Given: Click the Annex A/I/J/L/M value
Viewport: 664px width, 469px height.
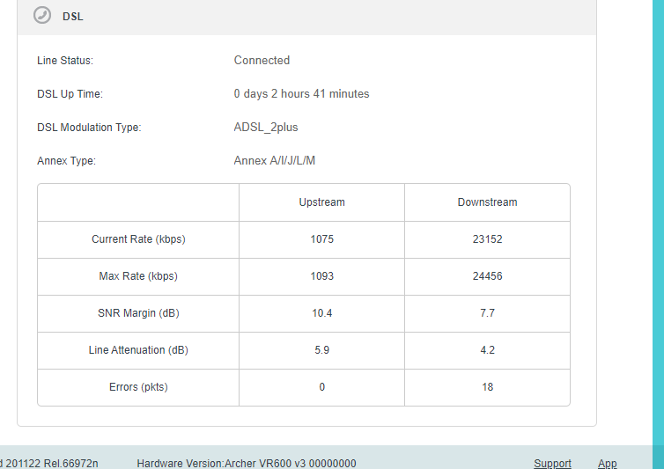Looking at the screenshot, I should click(x=274, y=161).
